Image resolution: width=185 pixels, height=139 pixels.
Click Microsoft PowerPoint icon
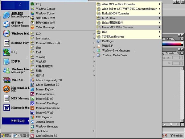click(x=32, y=108)
